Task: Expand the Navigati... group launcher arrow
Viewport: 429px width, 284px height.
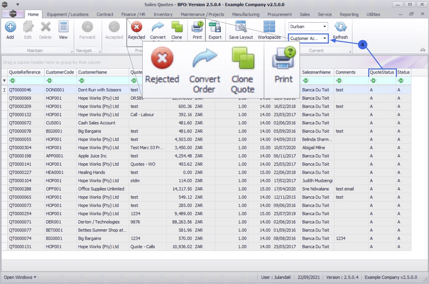Action: click(99, 51)
